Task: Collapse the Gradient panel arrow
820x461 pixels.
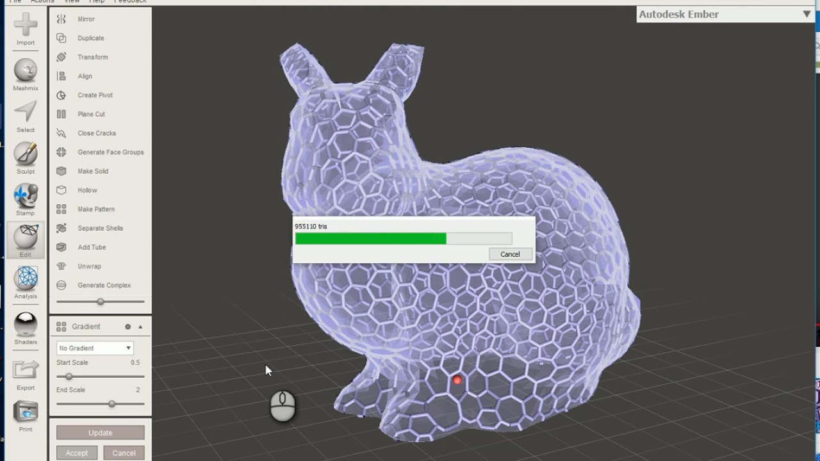Action: tap(140, 327)
